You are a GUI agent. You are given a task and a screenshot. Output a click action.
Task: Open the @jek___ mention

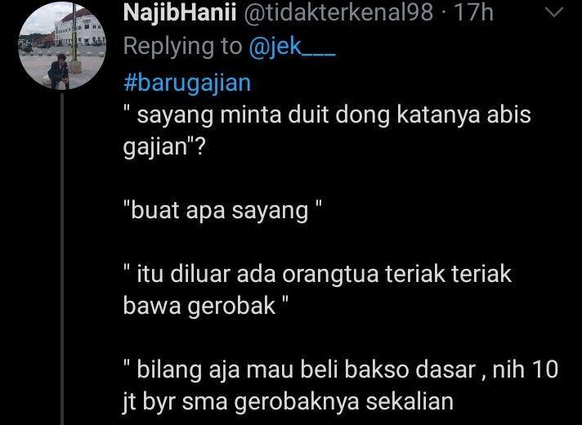tap(292, 47)
